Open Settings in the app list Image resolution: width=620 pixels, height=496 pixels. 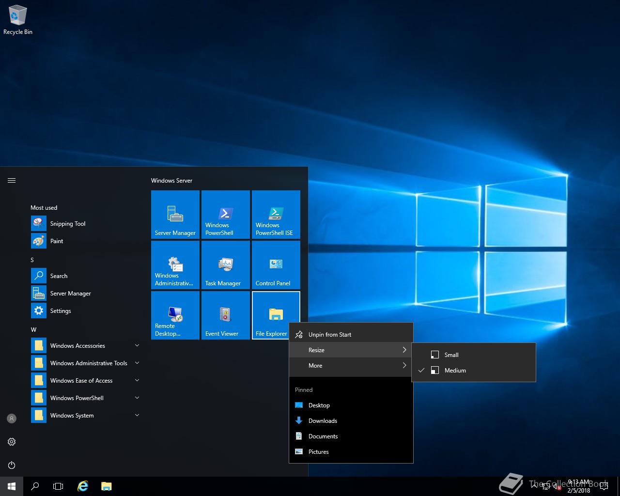click(85, 310)
